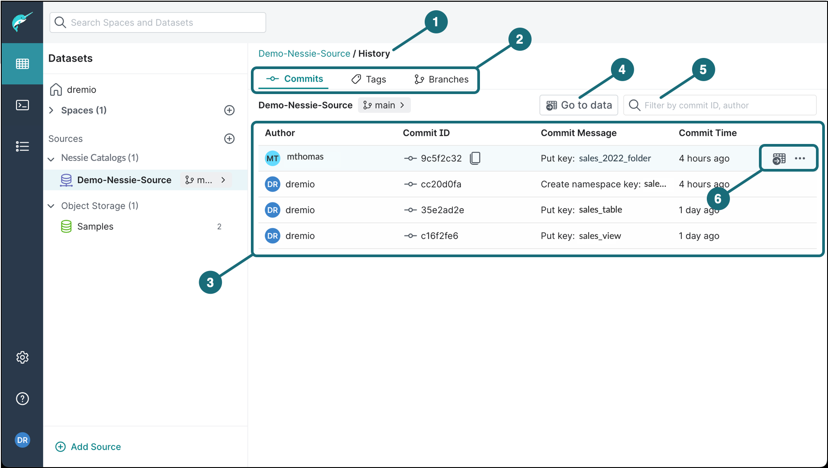Click the Demo-Nessie-Source breadcrumb link
This screenshot has height=468, width=828.
304,53
